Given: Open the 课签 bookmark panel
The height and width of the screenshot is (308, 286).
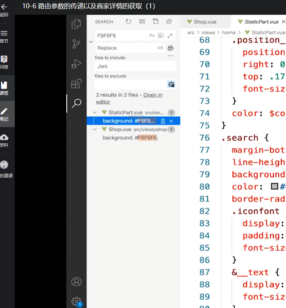Looking at the screenshot, I should 4,88.
